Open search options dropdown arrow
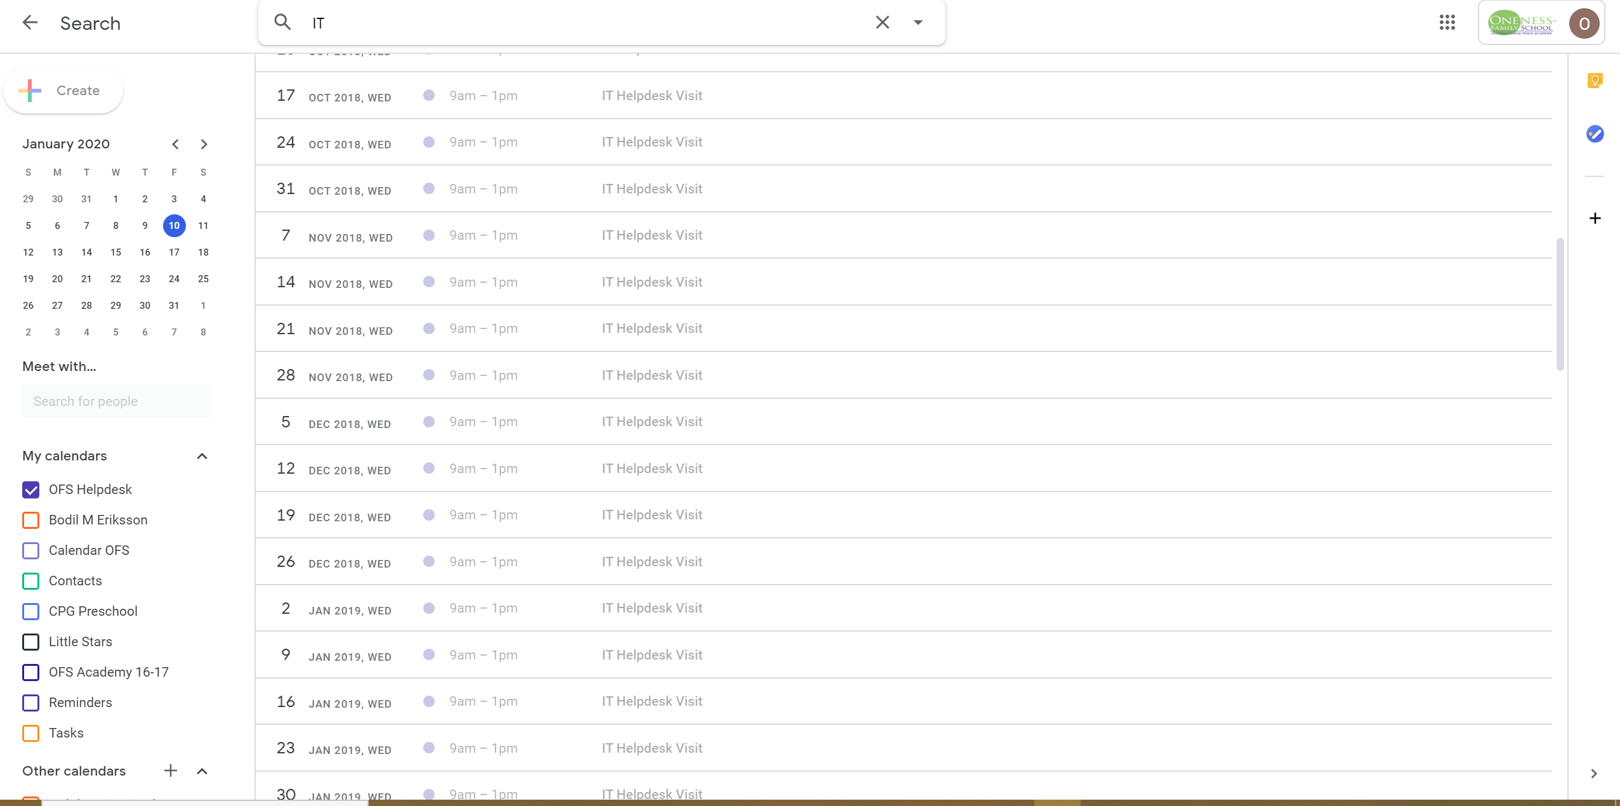The height and width of the screenshot is (806, 1620). click(x=918, y=23)
